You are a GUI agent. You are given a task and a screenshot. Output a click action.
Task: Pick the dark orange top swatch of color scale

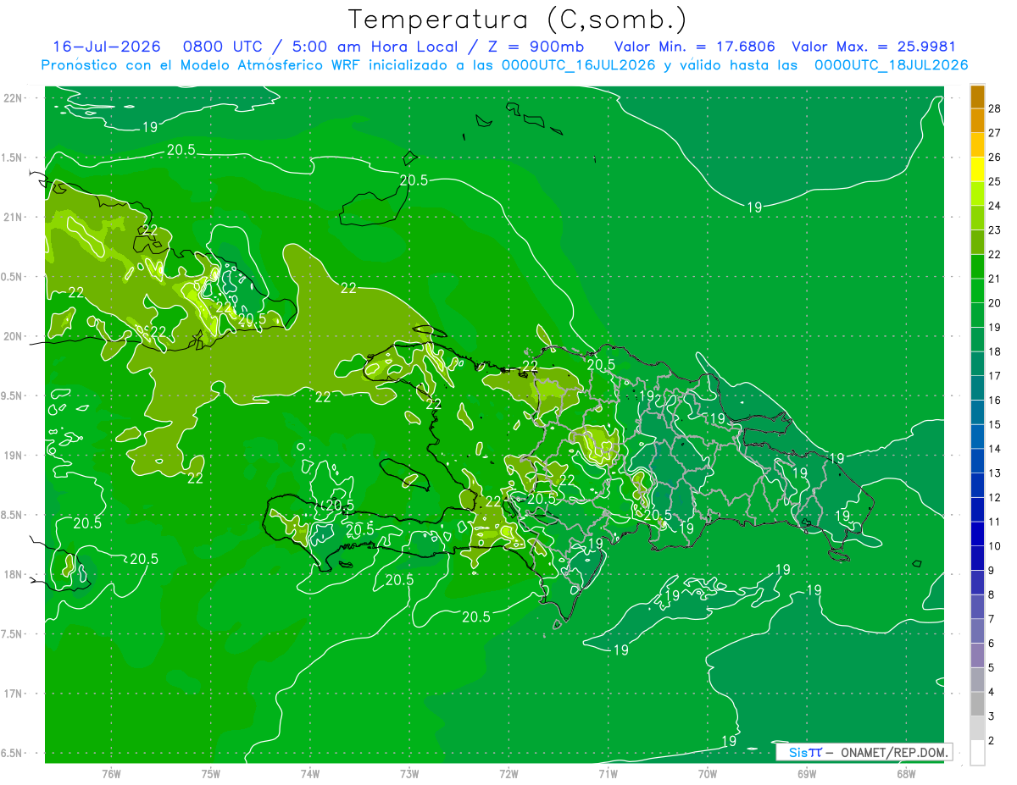977,97
